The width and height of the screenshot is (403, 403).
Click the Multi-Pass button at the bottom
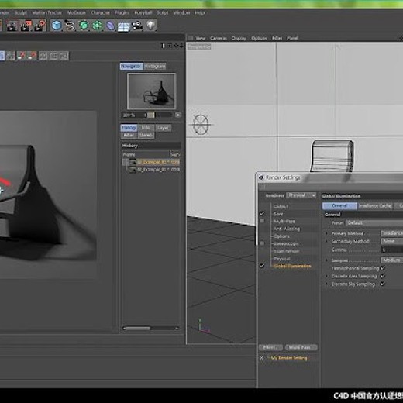tap(301, 347)
